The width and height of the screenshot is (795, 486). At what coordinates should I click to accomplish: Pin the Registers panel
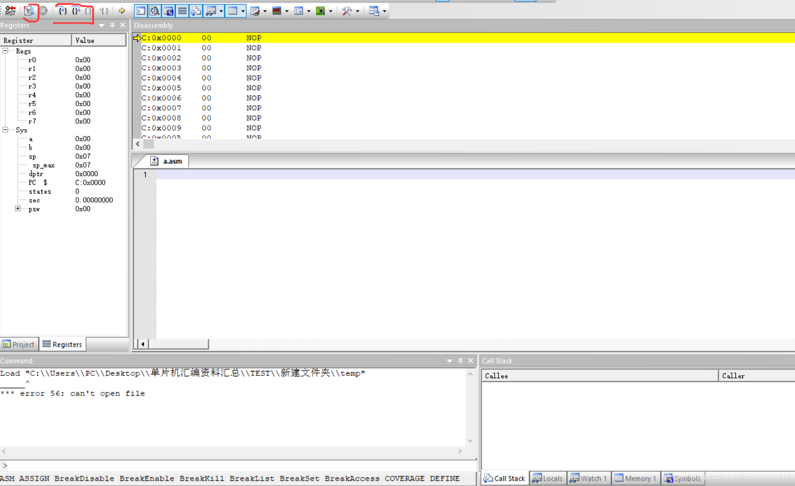coord(112,25)
